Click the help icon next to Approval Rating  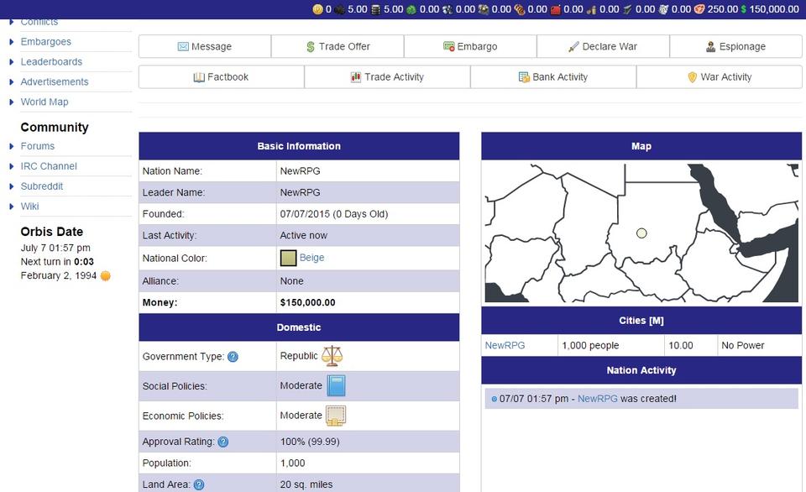click(x=222, y=442)
